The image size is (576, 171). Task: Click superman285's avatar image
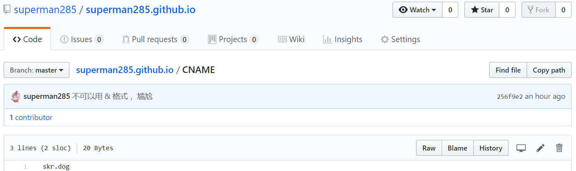15,97
